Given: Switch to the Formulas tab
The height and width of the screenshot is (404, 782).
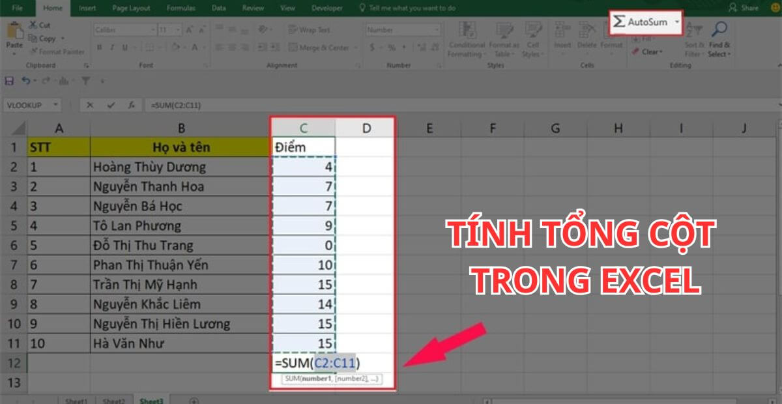Looking at the screenshot, I should (181, 8).
